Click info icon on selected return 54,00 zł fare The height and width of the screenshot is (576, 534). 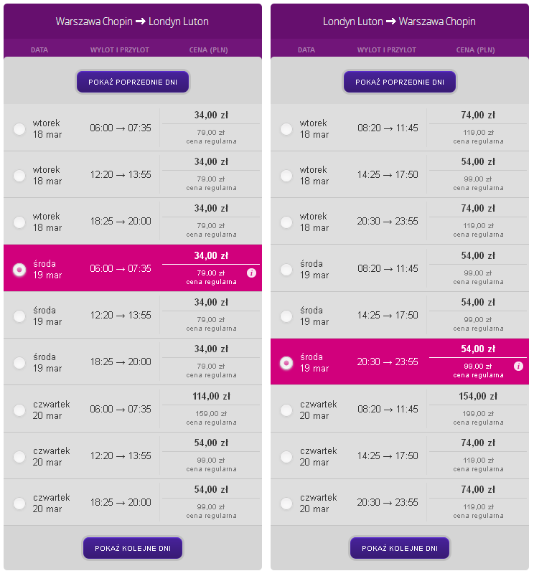point(518,367)
